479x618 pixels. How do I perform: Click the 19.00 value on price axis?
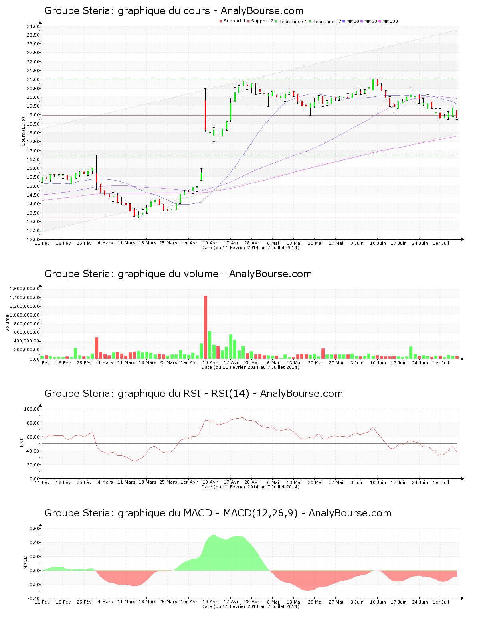point(33,115)
